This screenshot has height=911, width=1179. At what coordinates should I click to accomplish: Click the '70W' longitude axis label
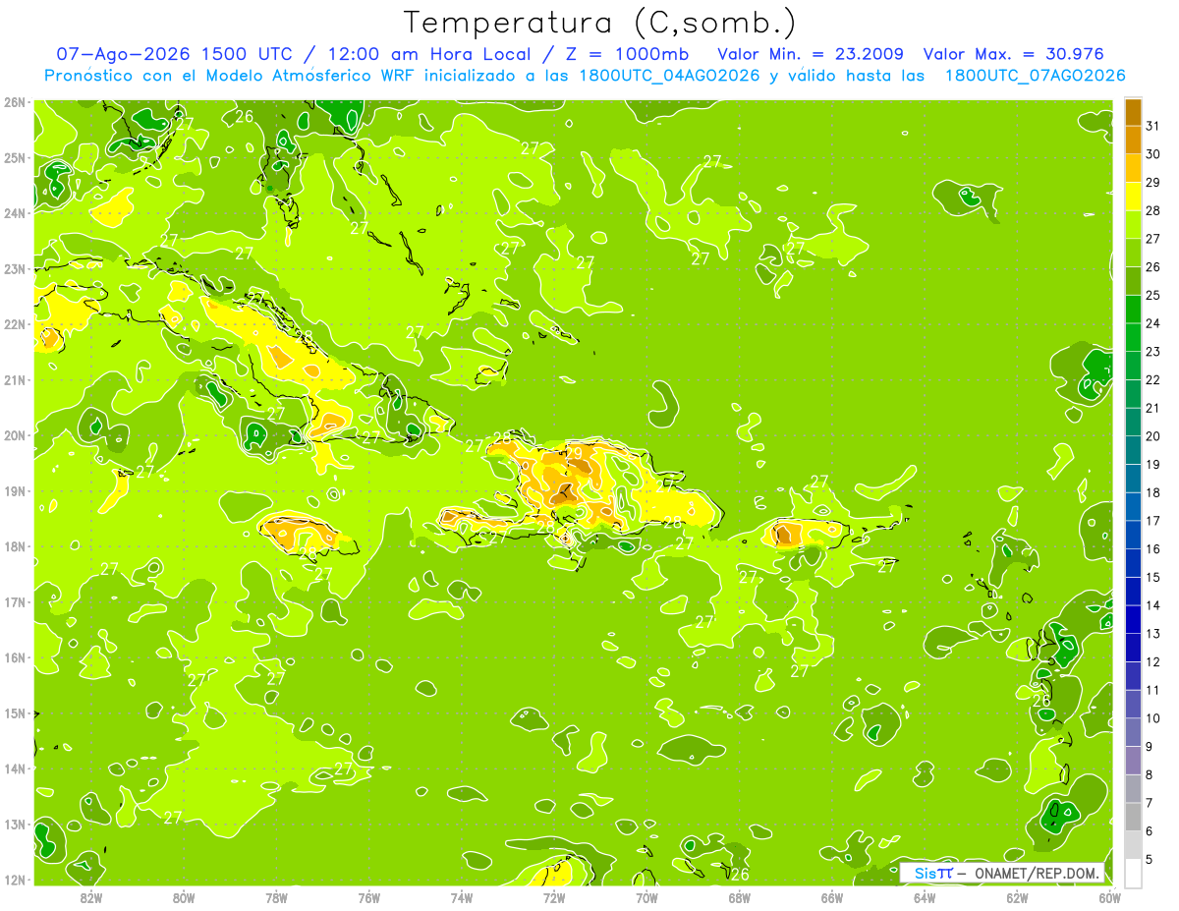[x=646, y=897]
